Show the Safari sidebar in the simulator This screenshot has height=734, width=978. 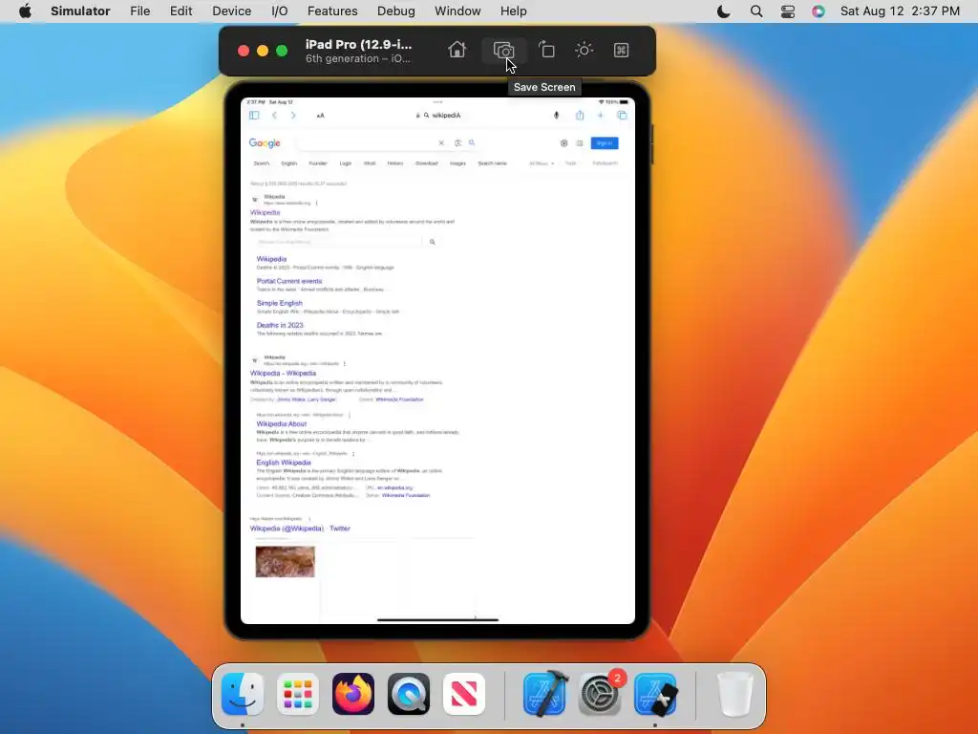[x=254, y=116]
